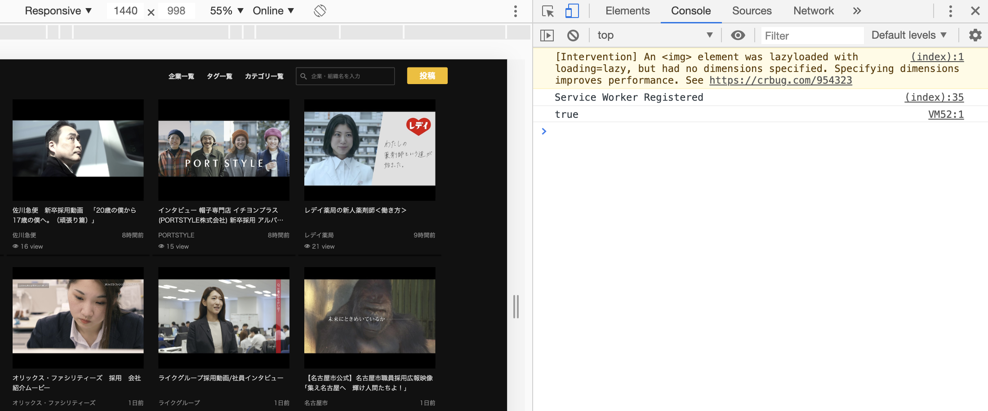The width and height of the screenshot is (988, 411).
Task: Open VM52:1 source link
Action: (946, 114)
